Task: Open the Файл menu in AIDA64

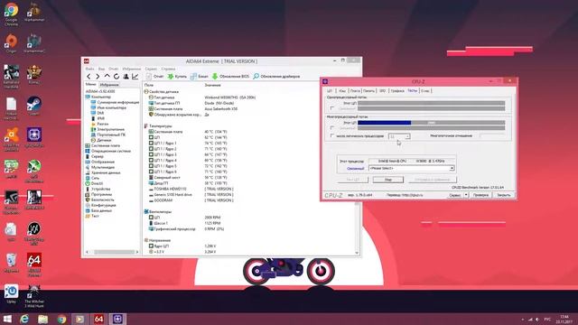Action: 89,69
